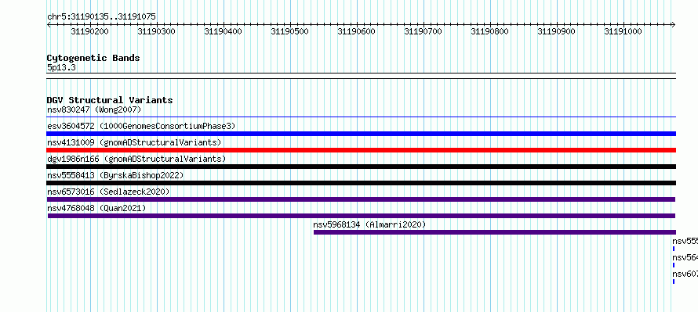This screenshot has width=698, height=312.
Task: Click the purple nsv4768048 variant bar
Action: 362,216
